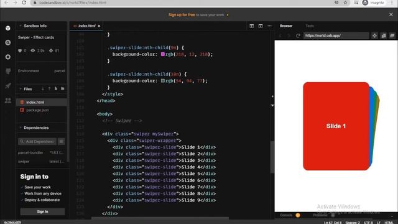The image size is (398, 224).
Task: Close the index.html editor tab
Action: point(99,26)
